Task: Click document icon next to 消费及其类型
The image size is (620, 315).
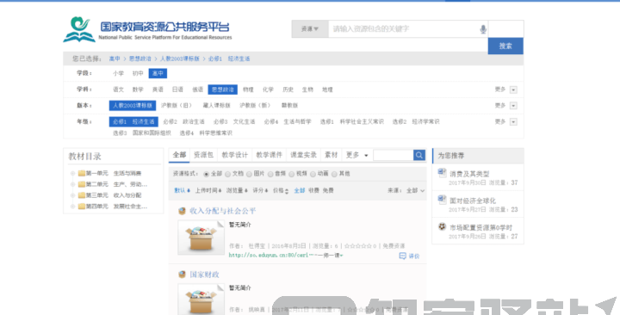Action: (442, 173)
